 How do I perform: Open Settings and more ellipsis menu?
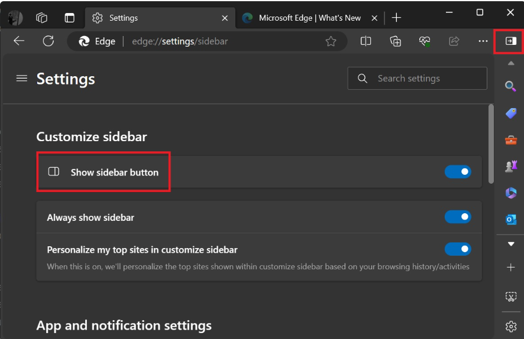pos(483,41)
